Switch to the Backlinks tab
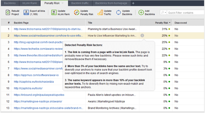This screenshot has width=205, height=113. pyautogui.click(x=10, y=3)
